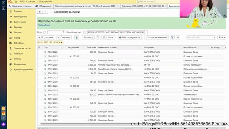Click the 1C logo icon

tap(10, 1)
